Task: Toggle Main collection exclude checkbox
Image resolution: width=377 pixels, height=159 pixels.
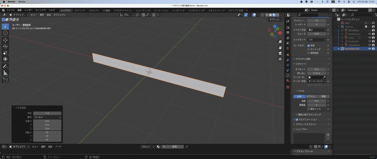Action: (366, 23)
